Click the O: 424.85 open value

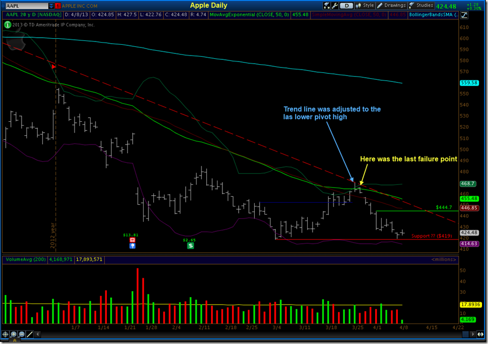click(103, 15)
